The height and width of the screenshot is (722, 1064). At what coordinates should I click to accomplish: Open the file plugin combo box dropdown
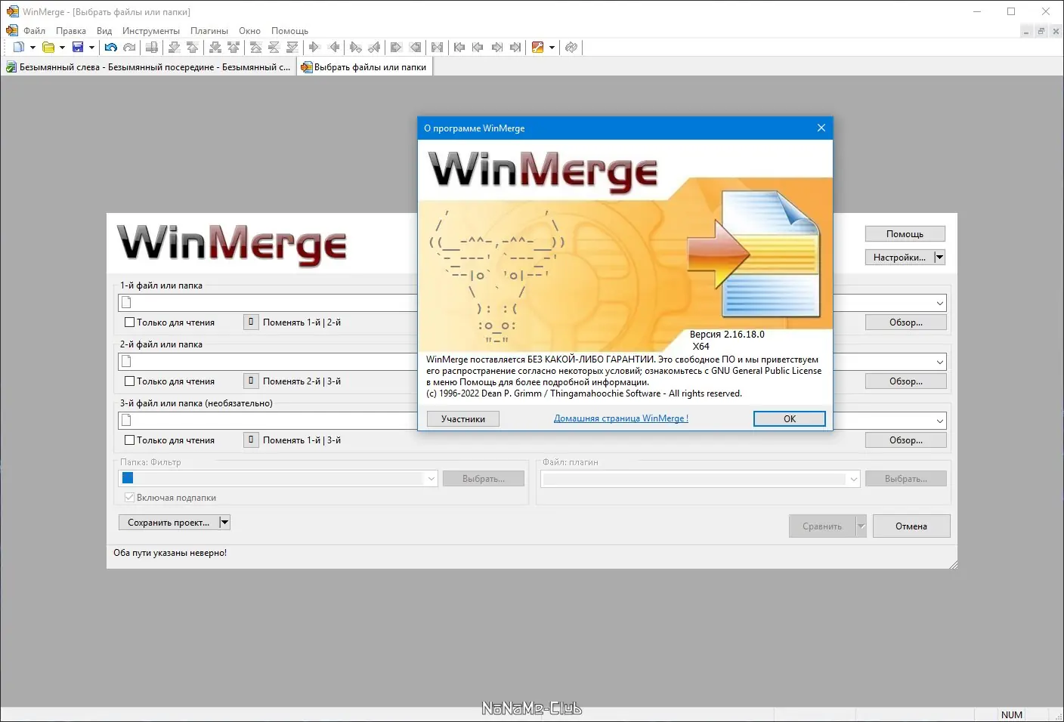pos(854,479)
